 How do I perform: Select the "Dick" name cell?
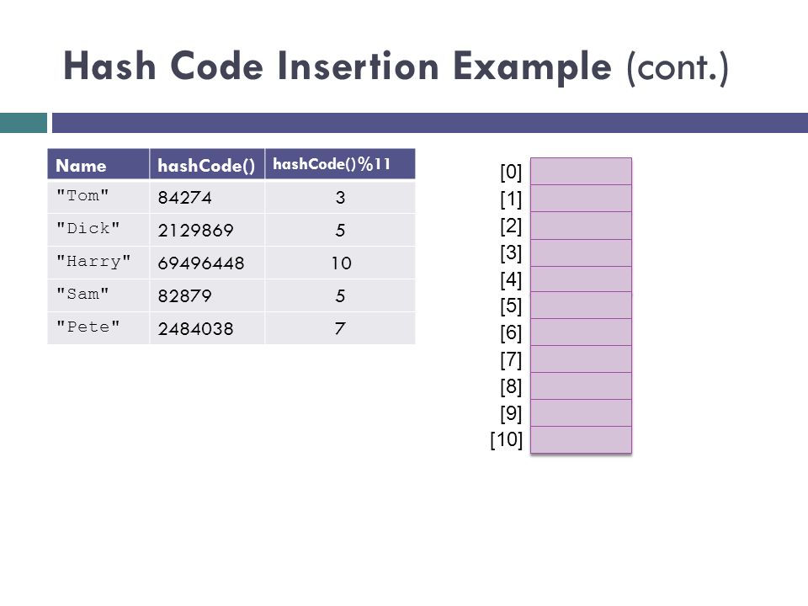(98, 230)
